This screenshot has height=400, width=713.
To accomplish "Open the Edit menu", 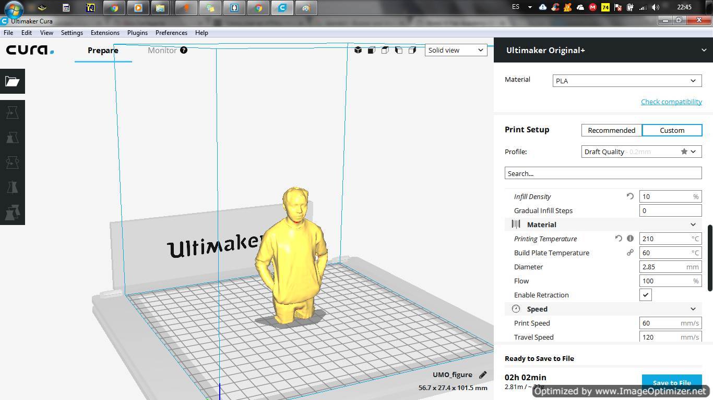I will click(x=27, y=32).
